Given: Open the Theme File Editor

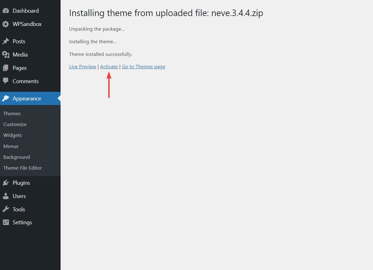Looking at the screenshot, I should point(22,168).
